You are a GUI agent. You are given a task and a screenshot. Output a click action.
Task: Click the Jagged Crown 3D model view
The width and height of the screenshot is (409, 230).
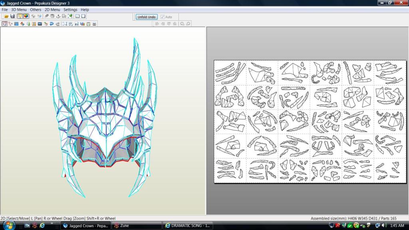click(105, 117)
